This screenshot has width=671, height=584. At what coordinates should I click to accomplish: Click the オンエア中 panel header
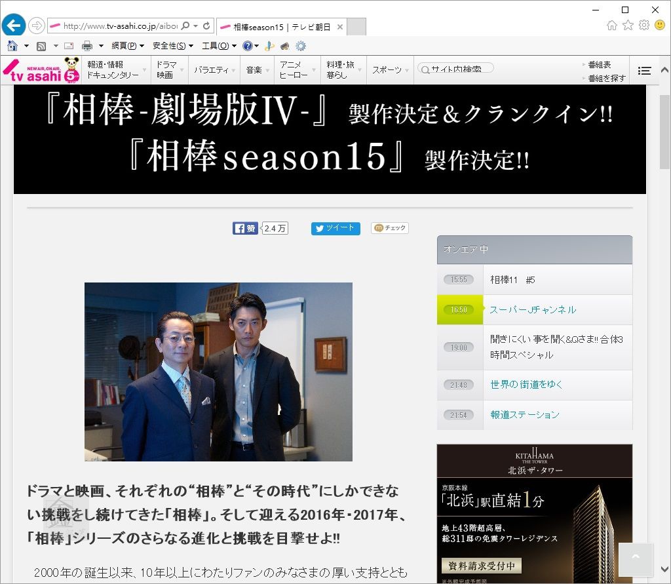(x=535, y=250)
